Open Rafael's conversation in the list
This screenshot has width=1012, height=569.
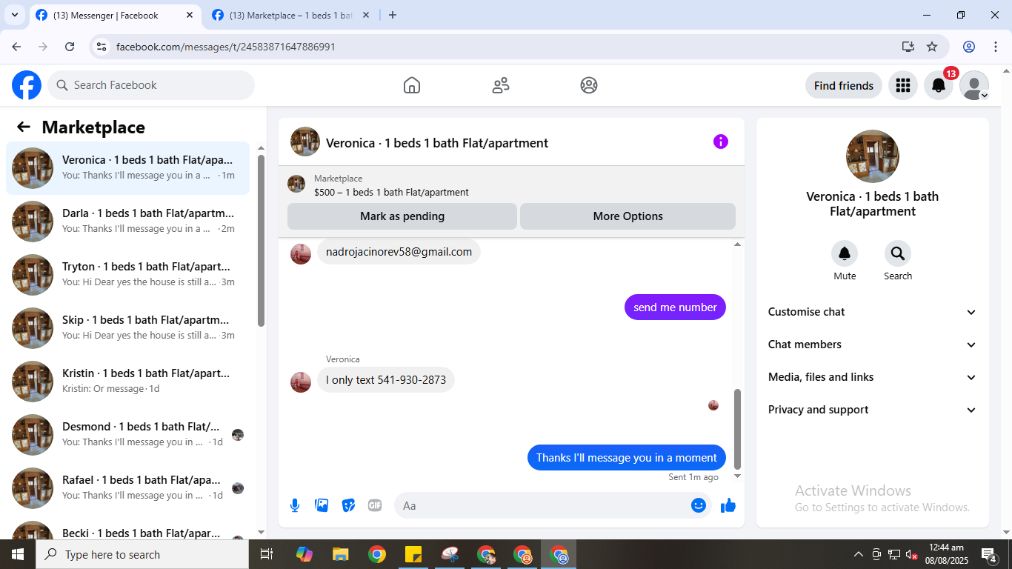[x=127, y=488]
